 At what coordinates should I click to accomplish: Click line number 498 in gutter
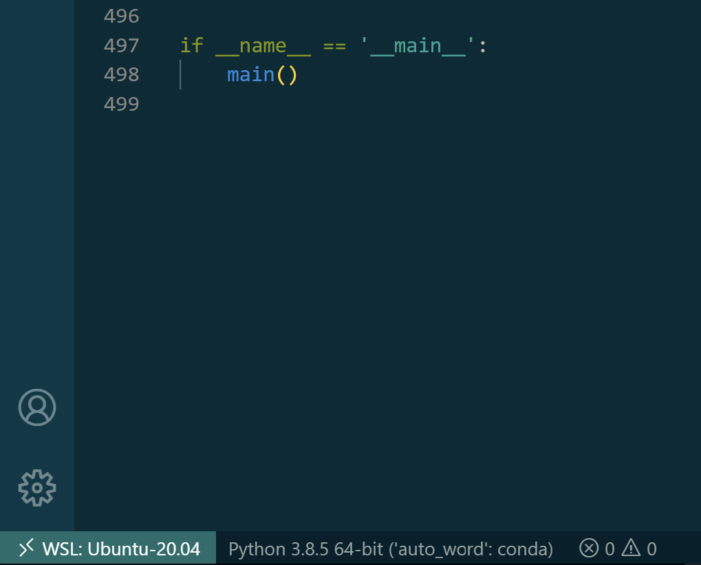[122, 74]
